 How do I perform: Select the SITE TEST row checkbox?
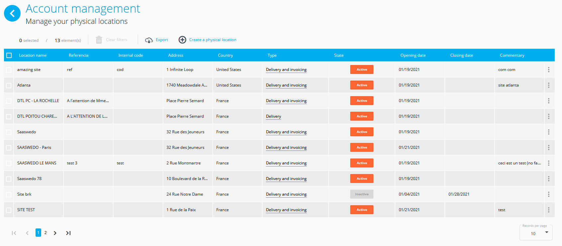pyautogui.click(x=9, y=210)
